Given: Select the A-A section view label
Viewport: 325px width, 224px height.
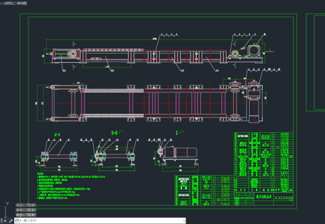Looking at the screenshot, I should point(57,135).
